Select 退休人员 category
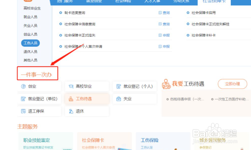Viewport: 251px width, 150px height. tap(30, 52)
